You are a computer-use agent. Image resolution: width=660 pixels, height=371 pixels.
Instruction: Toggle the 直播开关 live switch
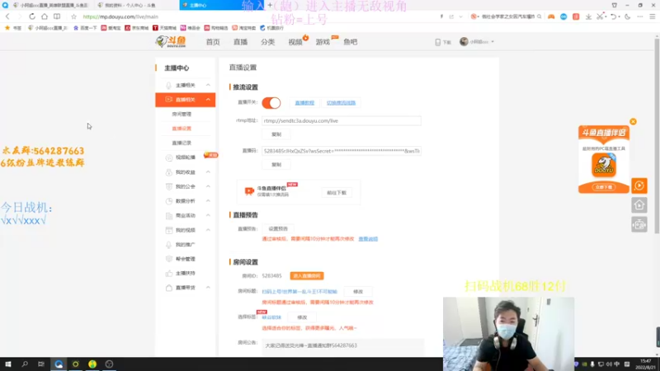(x=271, y=102)
